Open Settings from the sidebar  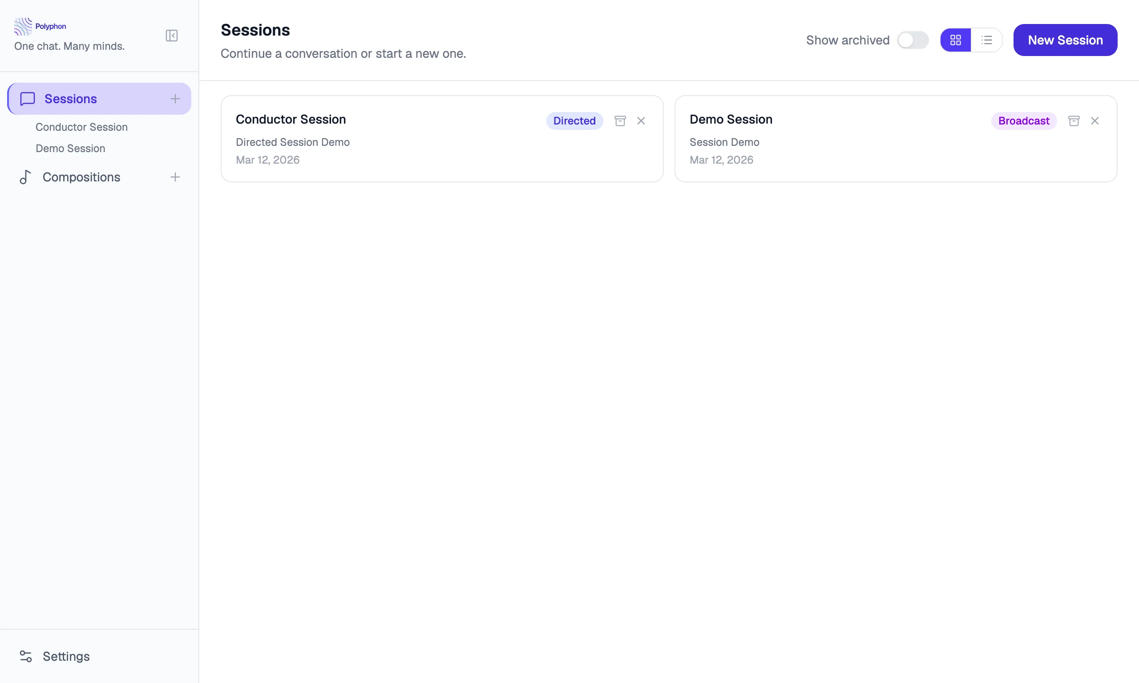point(66,656)
